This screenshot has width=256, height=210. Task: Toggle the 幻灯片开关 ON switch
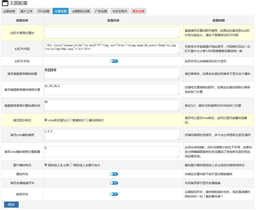pos(114,61)
